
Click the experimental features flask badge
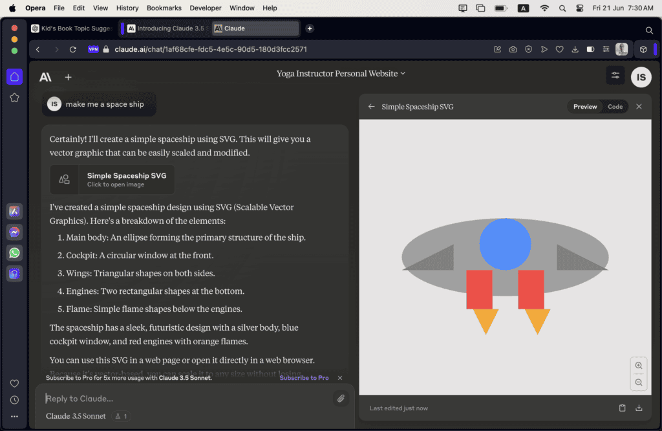point(121,416)
